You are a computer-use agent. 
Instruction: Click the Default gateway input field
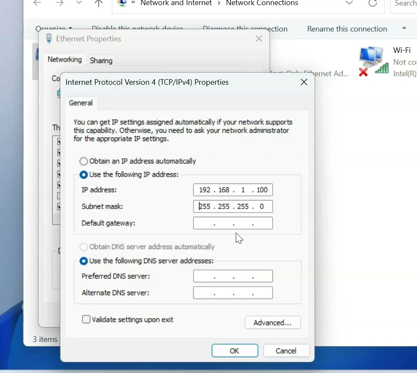(x=233, y=223)
